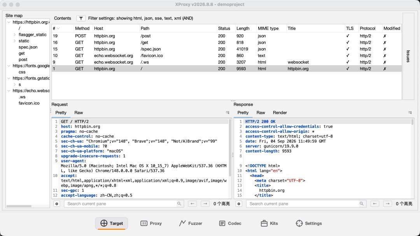The image size is (420, 236).
Task: Sort by the # column arrow
Action: [x=58, y=28]
